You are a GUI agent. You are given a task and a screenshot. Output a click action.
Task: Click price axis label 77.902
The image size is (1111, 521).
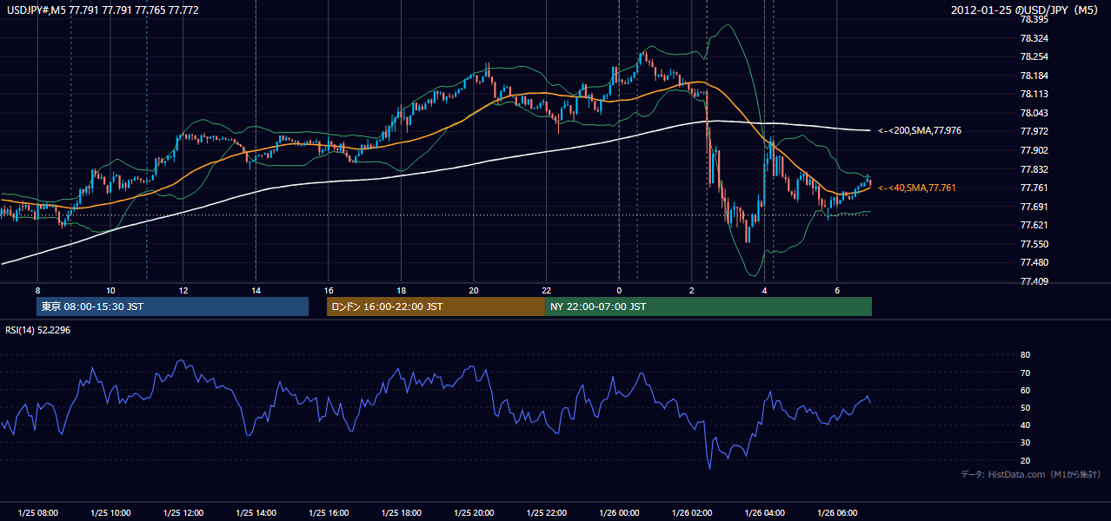point(1036,150)
